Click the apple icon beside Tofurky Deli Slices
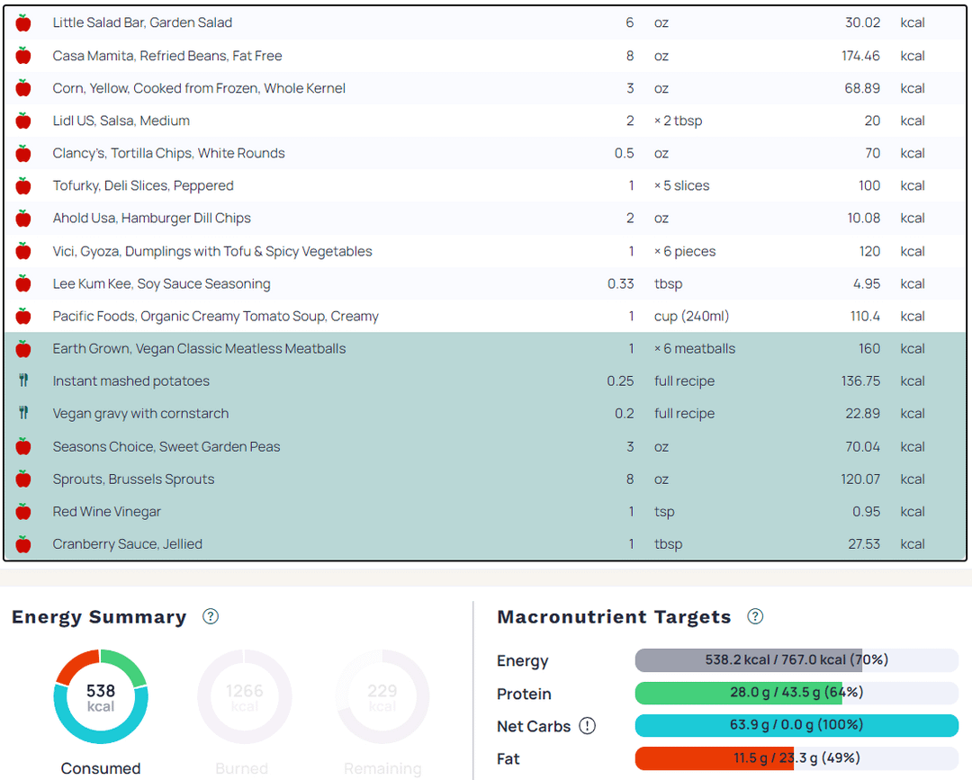 click(23, 185)
